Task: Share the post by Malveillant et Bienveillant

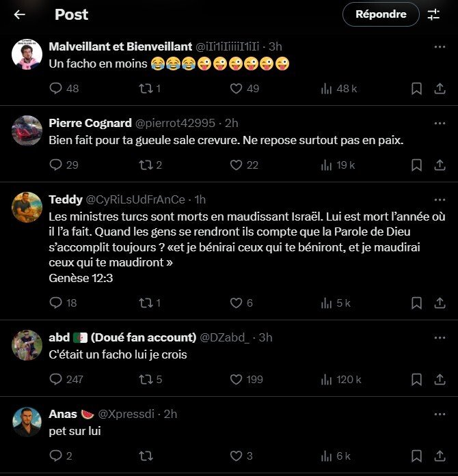Action: (438, 89)
